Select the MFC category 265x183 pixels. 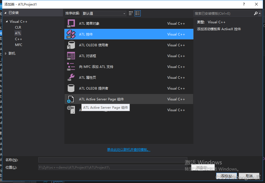[x=18, y=45]
